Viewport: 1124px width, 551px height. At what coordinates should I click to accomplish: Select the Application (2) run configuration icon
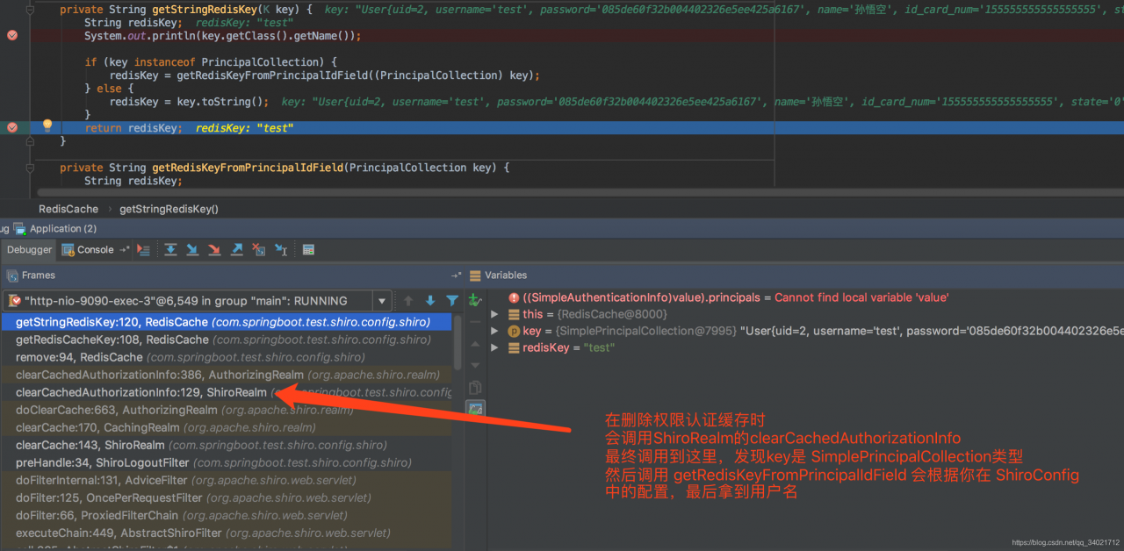(x=19, y=228)
